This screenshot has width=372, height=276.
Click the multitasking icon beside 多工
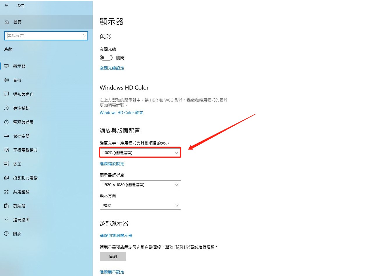pos(6,164)
